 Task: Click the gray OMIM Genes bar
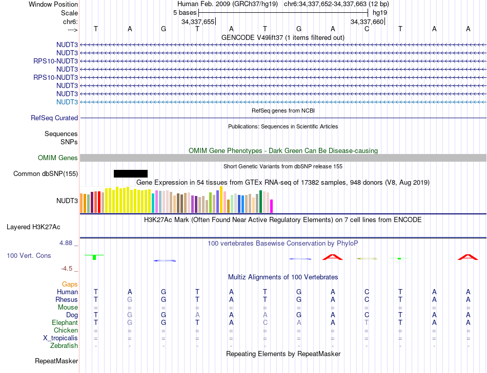point(283,158)
